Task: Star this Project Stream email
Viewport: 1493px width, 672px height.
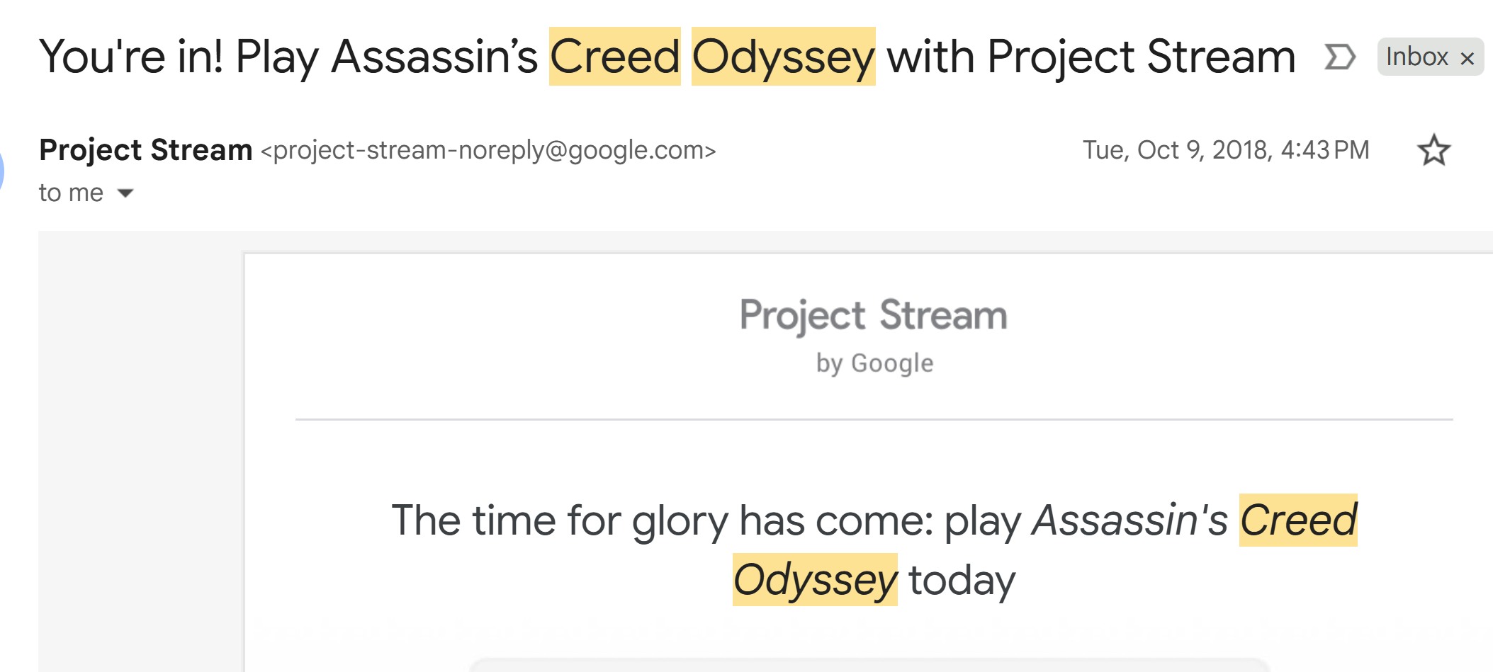Action: click(x=1433, y=150)
